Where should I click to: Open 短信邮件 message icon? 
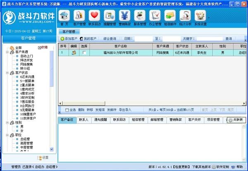[170, 16]
